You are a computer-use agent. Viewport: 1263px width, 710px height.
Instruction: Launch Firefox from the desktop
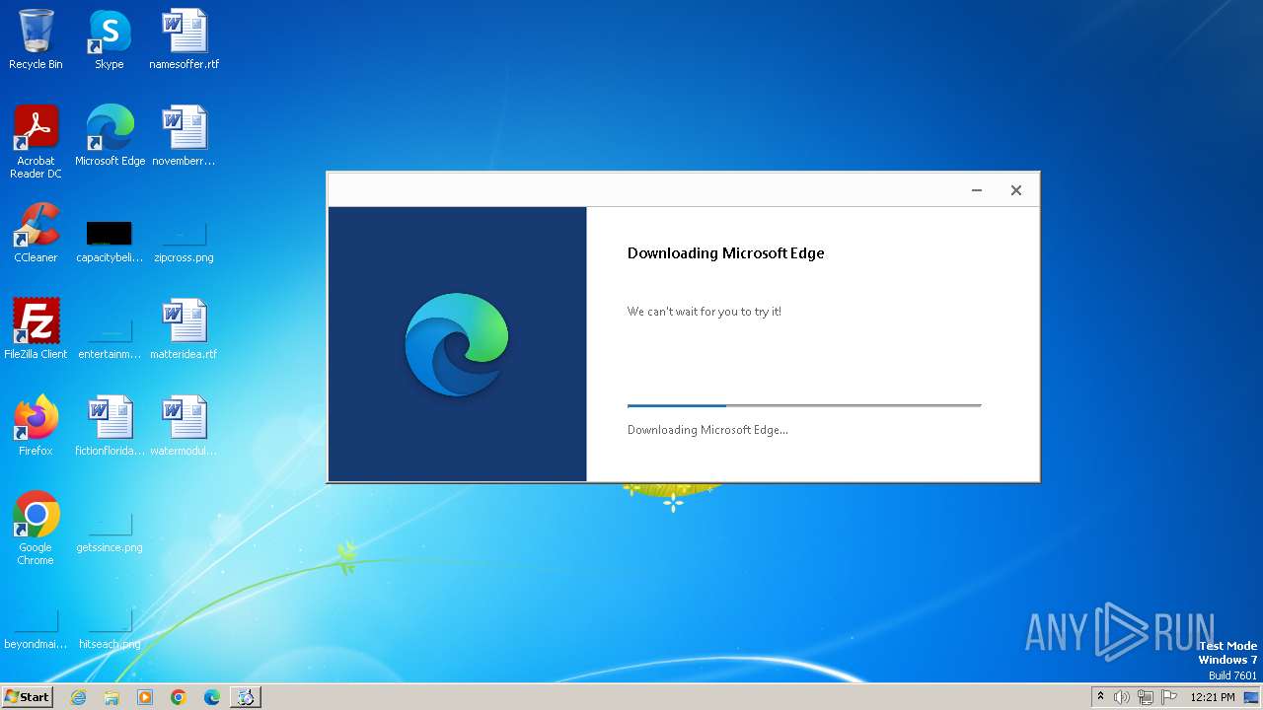(36, 426)
